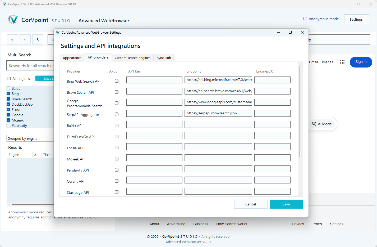Reload page with the R button
The width and height of the screenshot is (377, 247).
point(38,39)
